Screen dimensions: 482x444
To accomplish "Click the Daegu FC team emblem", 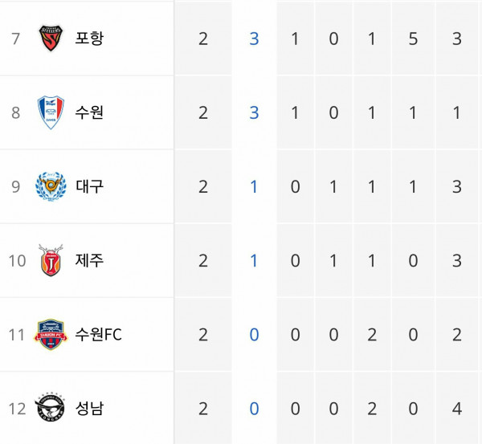I will (x=51, y=186).
